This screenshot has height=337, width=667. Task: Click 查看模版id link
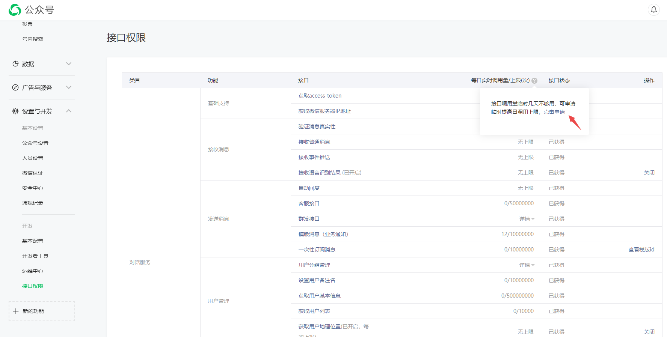click(x=641, y=250)
